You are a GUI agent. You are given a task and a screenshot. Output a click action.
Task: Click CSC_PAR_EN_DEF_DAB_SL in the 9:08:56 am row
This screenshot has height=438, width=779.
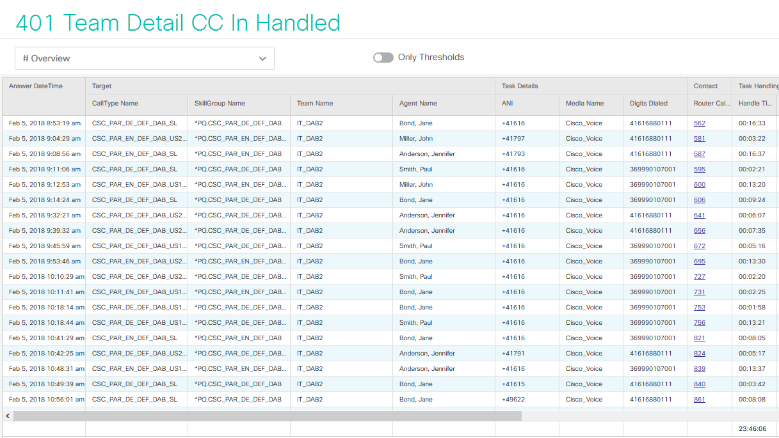click(x=134, y=154)
